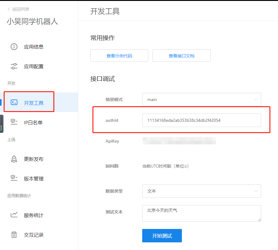278x250 pixels.
Task: Select the 应用信息 info icon in sidebar
Action: [x=14, y=47]
